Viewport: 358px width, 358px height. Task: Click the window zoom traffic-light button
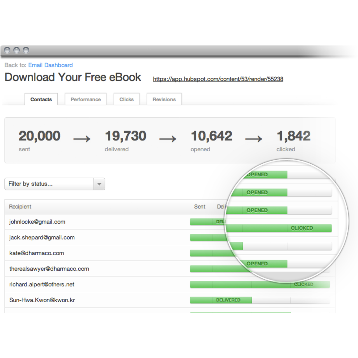click(x=26, y=50)
